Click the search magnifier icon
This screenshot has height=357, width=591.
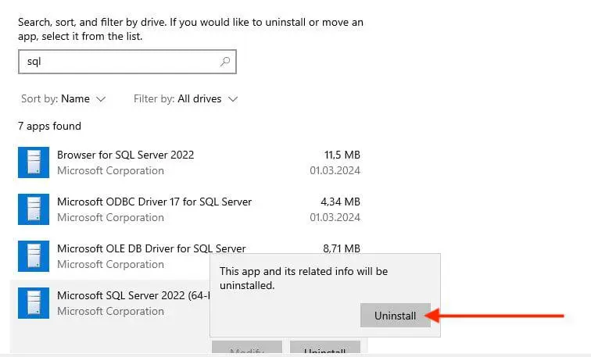(x=225, y=62)
